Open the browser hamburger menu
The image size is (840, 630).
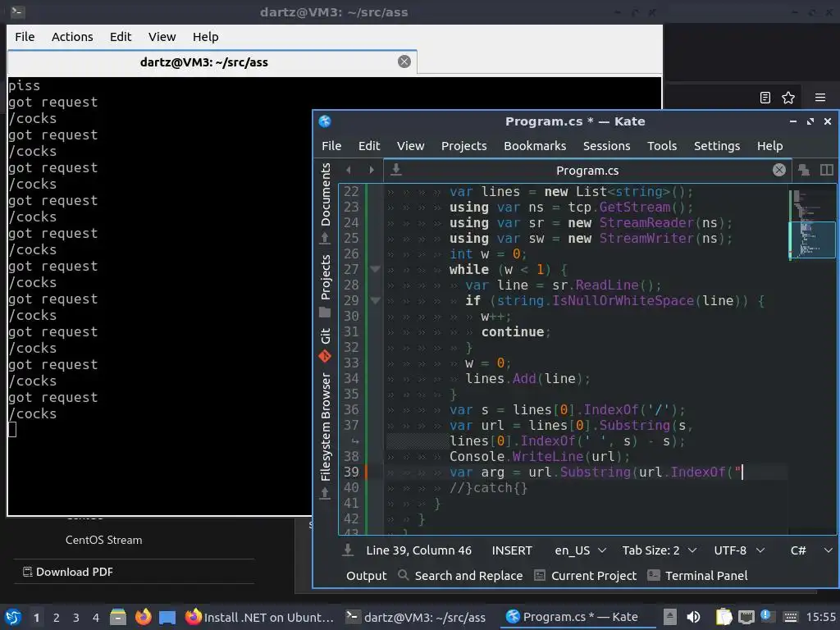click(820, 98)
